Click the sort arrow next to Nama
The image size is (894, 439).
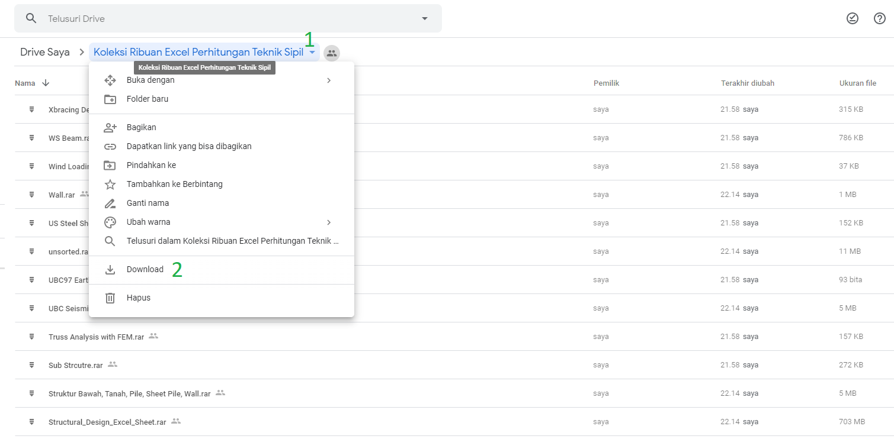pyautogui.click(x=46, y=83)
